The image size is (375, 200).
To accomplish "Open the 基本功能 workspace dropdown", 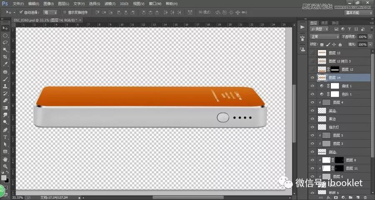I will 358,13.
